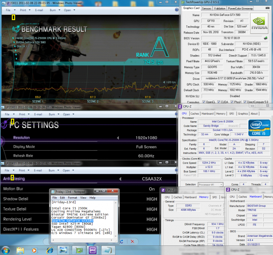Open the Help menu in Notepad
273x255 pixels.
[x=93, y=198]
